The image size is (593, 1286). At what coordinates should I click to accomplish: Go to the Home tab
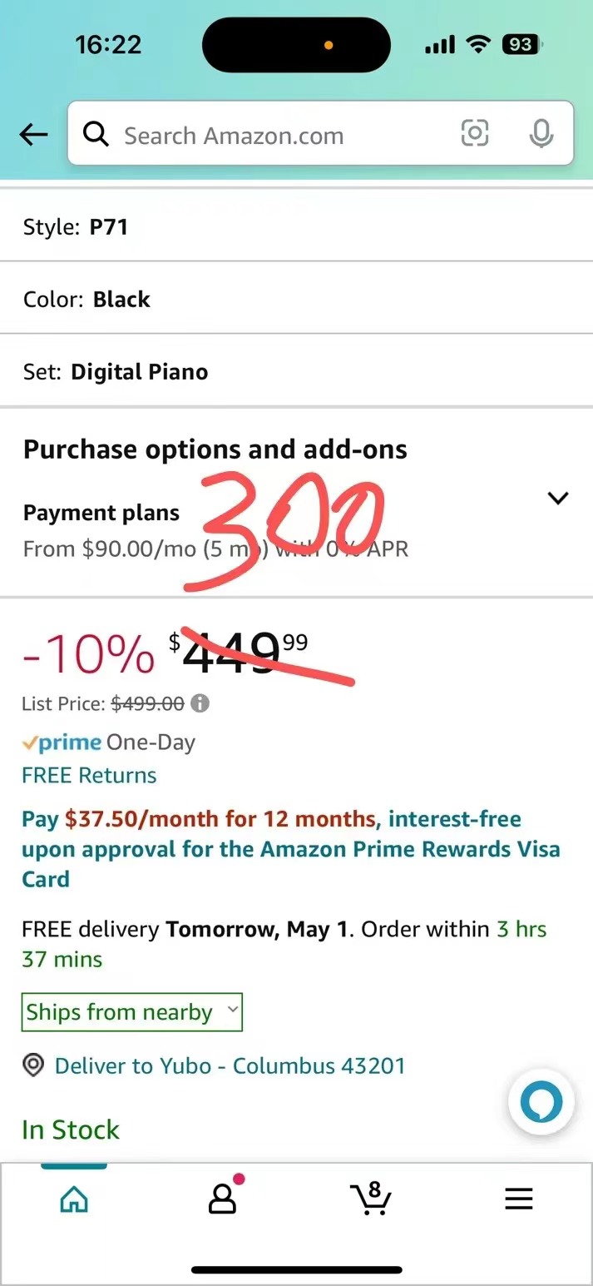[74, 1199]
